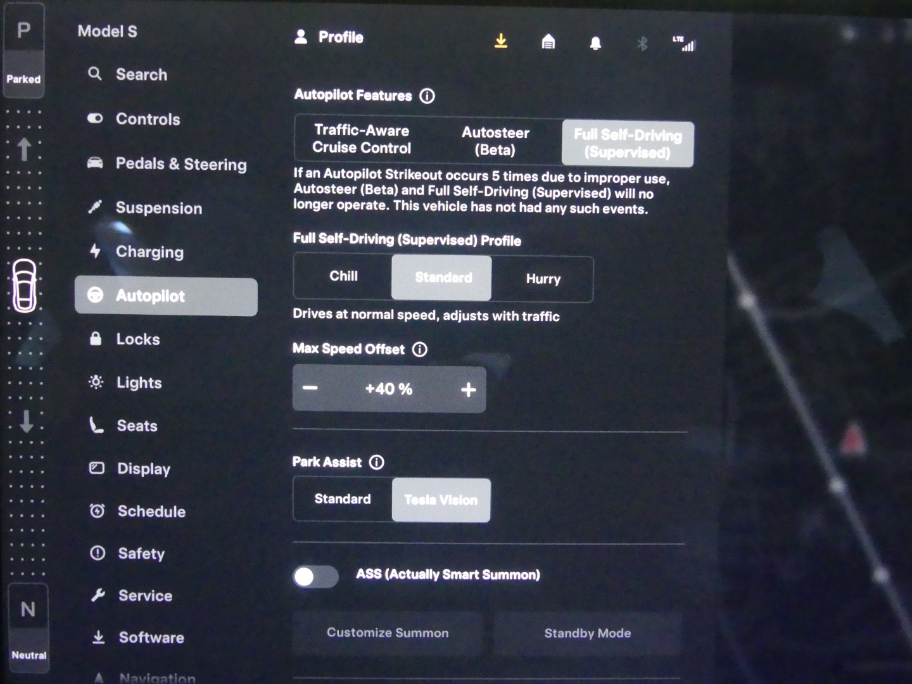The height and width of the screenshot is (684, 912).
Task: Click the Autopilot Strikeout warning text
Action: (481, 191)
